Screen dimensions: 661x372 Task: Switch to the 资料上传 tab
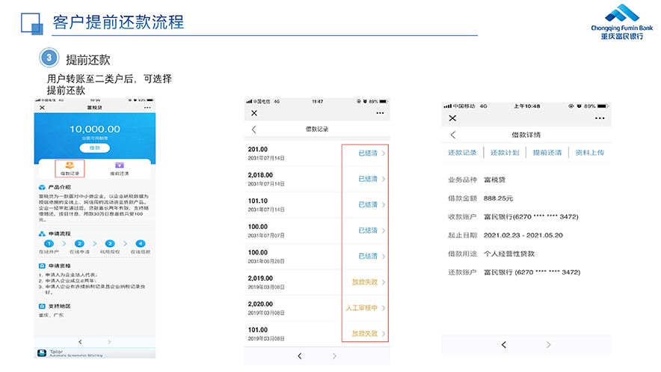(590, 153)
